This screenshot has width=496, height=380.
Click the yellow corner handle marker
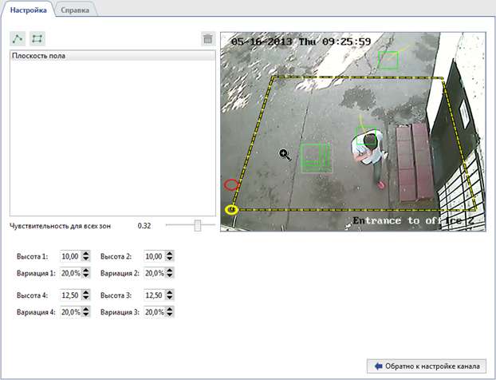pos(231,210)
